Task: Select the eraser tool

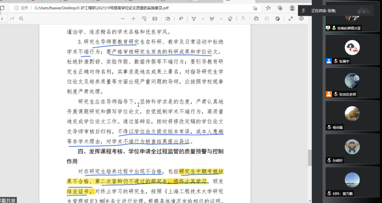Action: pos(230,19)
